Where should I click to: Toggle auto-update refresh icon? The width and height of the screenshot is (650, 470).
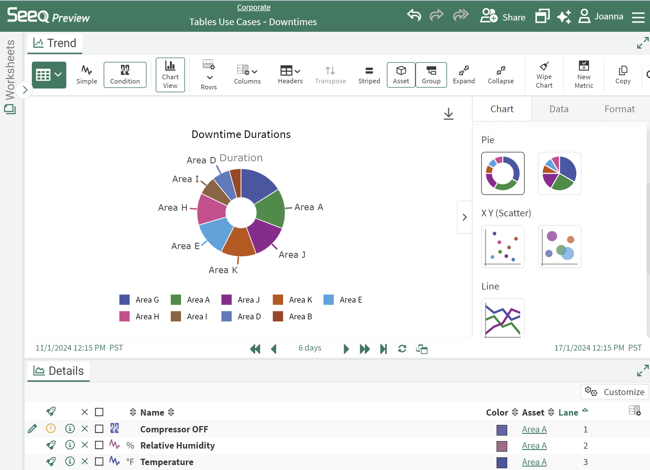coord(402,349)
